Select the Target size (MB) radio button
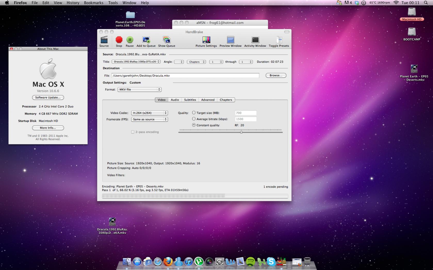The height and width of the screenshot is (270, 433). [x=194, y=112]
